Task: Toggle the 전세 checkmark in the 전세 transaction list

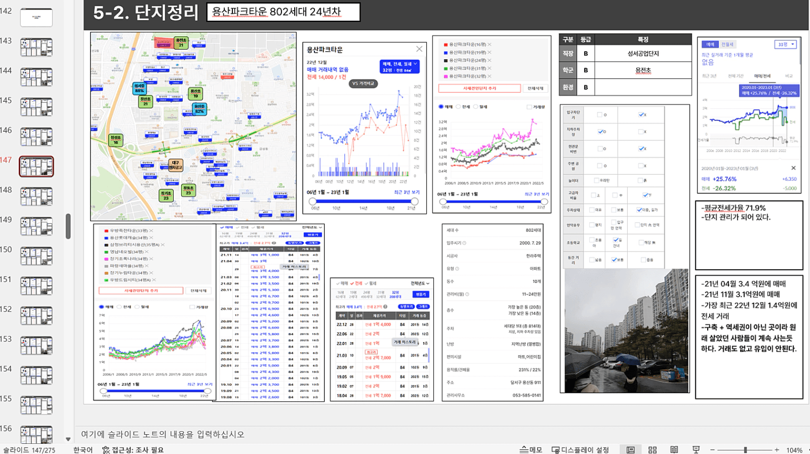Action: coord(352,283)
